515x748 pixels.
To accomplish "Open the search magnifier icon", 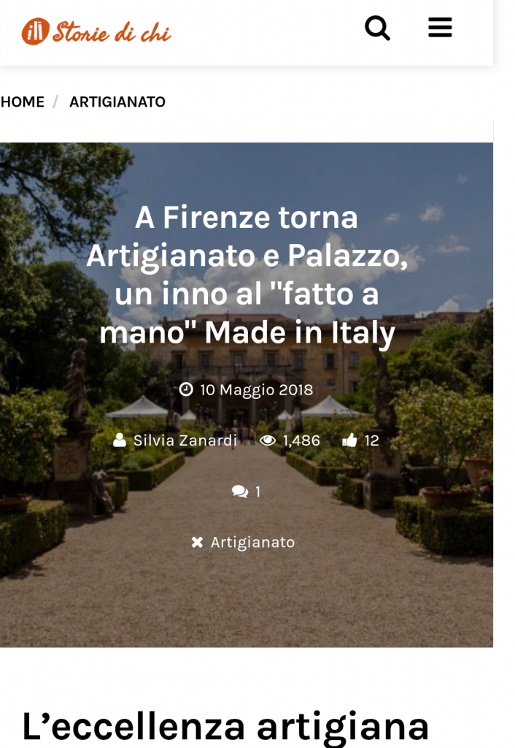I will click(x=377, y=28).
